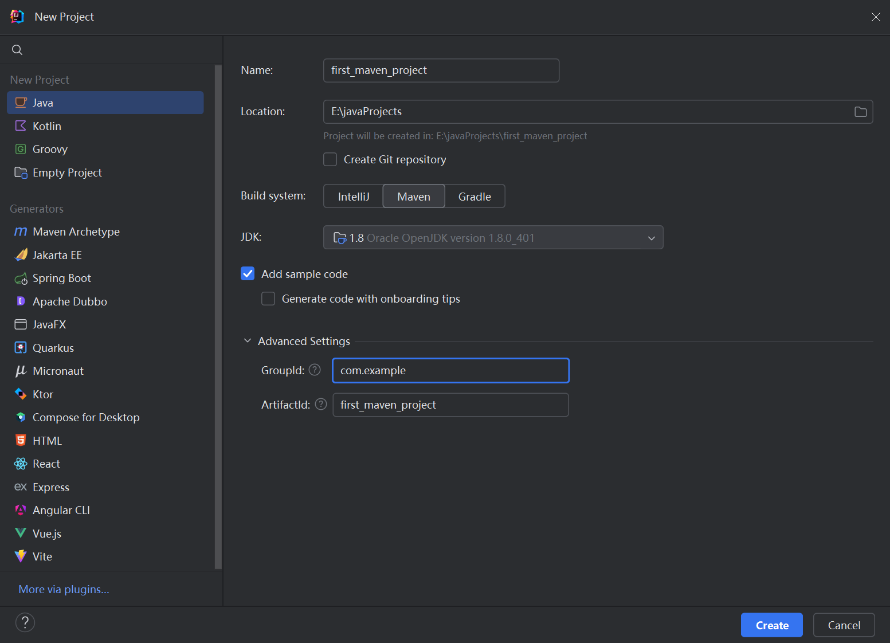Select Java project type
Image resolution: width=890 pixels, height=643 pixels.
coord(105,103)
